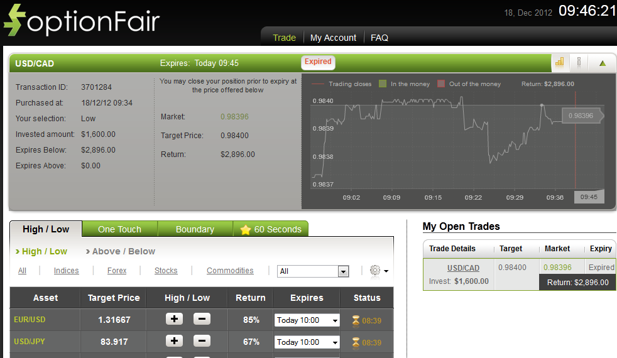The image size is (617, 358).
Task: Select Above / Below sub-option
Action: point(121,251)
